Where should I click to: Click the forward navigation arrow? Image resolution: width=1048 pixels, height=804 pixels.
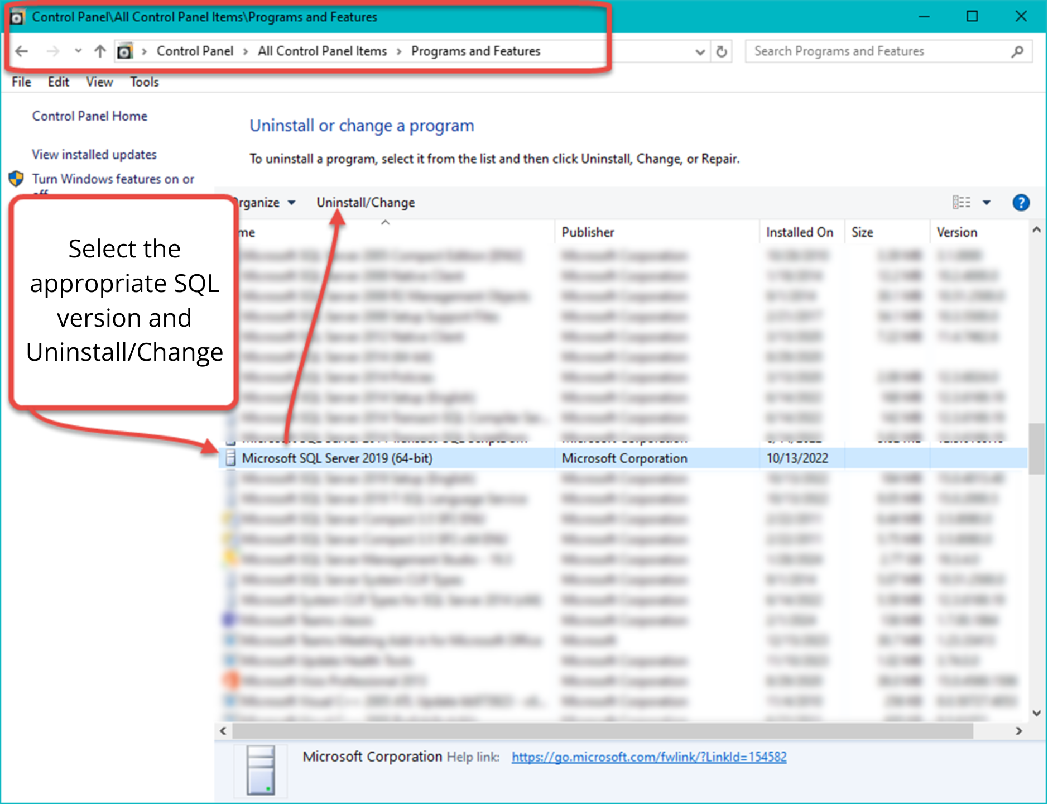(x=54, y=51)
